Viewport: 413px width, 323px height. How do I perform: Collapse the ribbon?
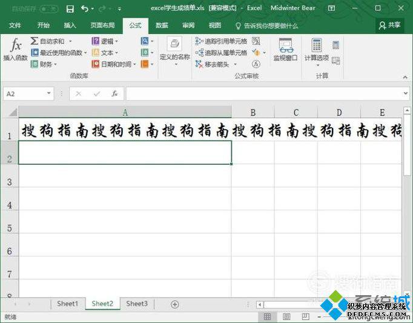point(405,77)
